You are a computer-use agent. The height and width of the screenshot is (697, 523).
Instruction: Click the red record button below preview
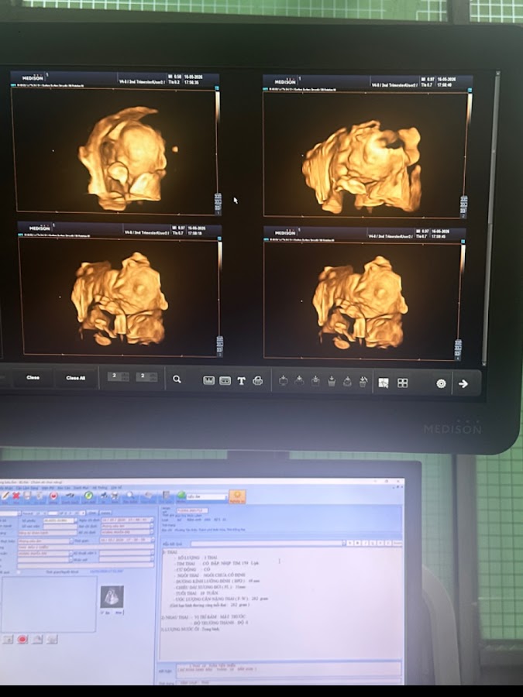[22, 639]
